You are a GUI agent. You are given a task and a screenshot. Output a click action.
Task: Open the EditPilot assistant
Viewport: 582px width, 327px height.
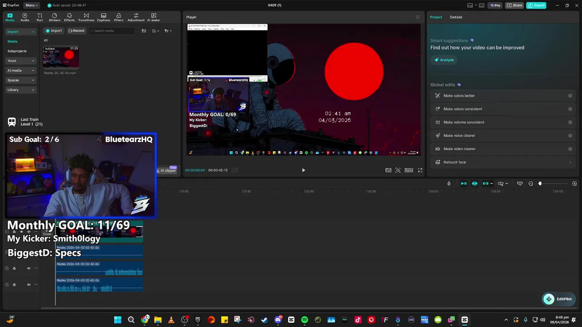tap(558, 299)
